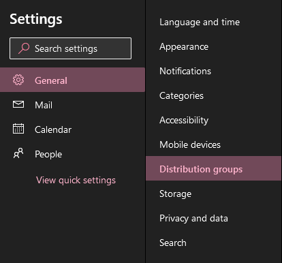Open Privacy and data settings
This screenshot has height=263, width=282.
pos(213,218)
